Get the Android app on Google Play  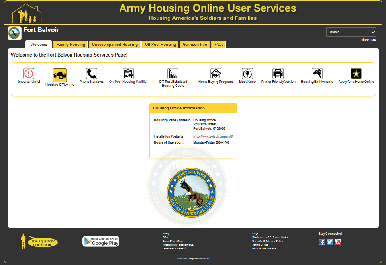[x=101, y=241]
